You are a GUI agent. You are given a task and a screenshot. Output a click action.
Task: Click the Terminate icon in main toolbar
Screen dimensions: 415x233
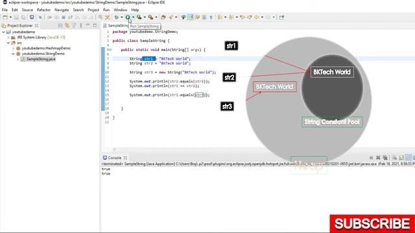tap(64, 17)
